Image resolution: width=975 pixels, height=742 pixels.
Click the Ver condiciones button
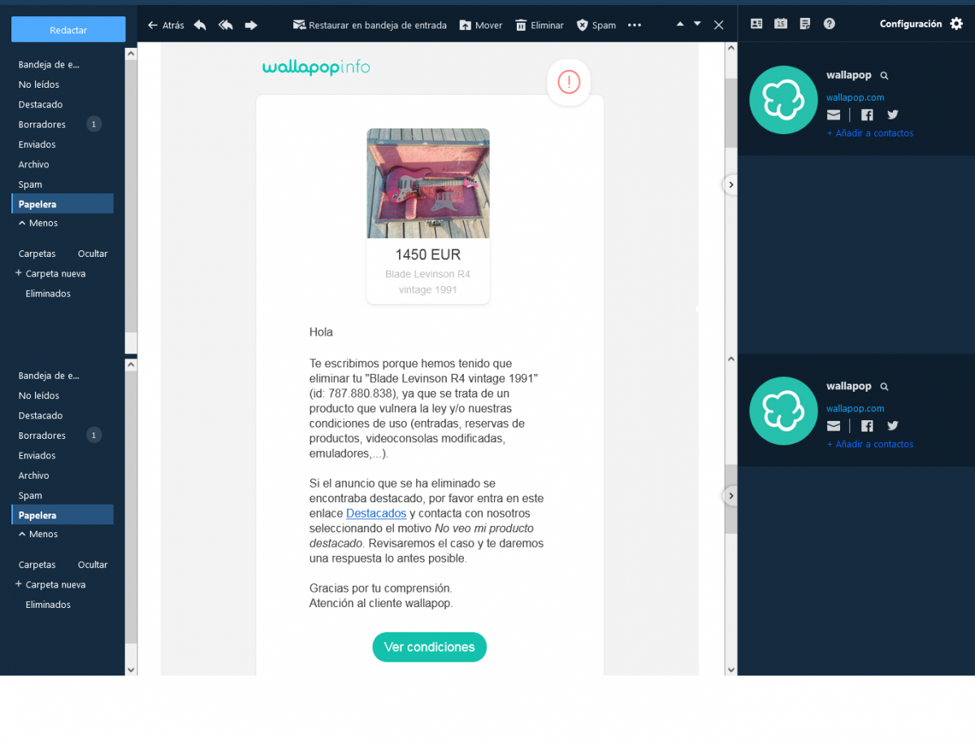[x=429, y=647]
